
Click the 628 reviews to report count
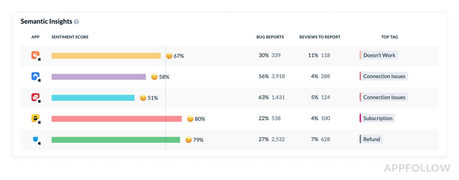(325, 139)
